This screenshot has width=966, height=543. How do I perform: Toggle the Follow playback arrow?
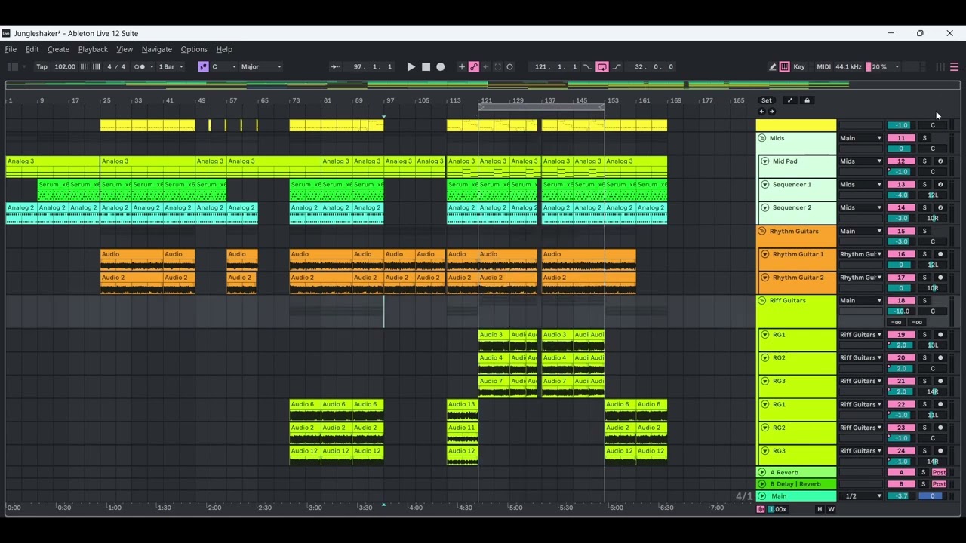pos(335,67)
